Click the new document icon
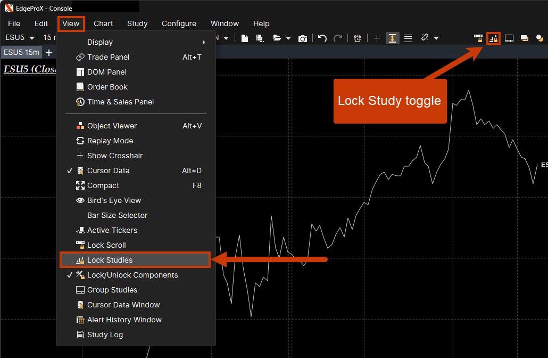Image resolution: width=548 pixels, height=358 pixels. 245,38
